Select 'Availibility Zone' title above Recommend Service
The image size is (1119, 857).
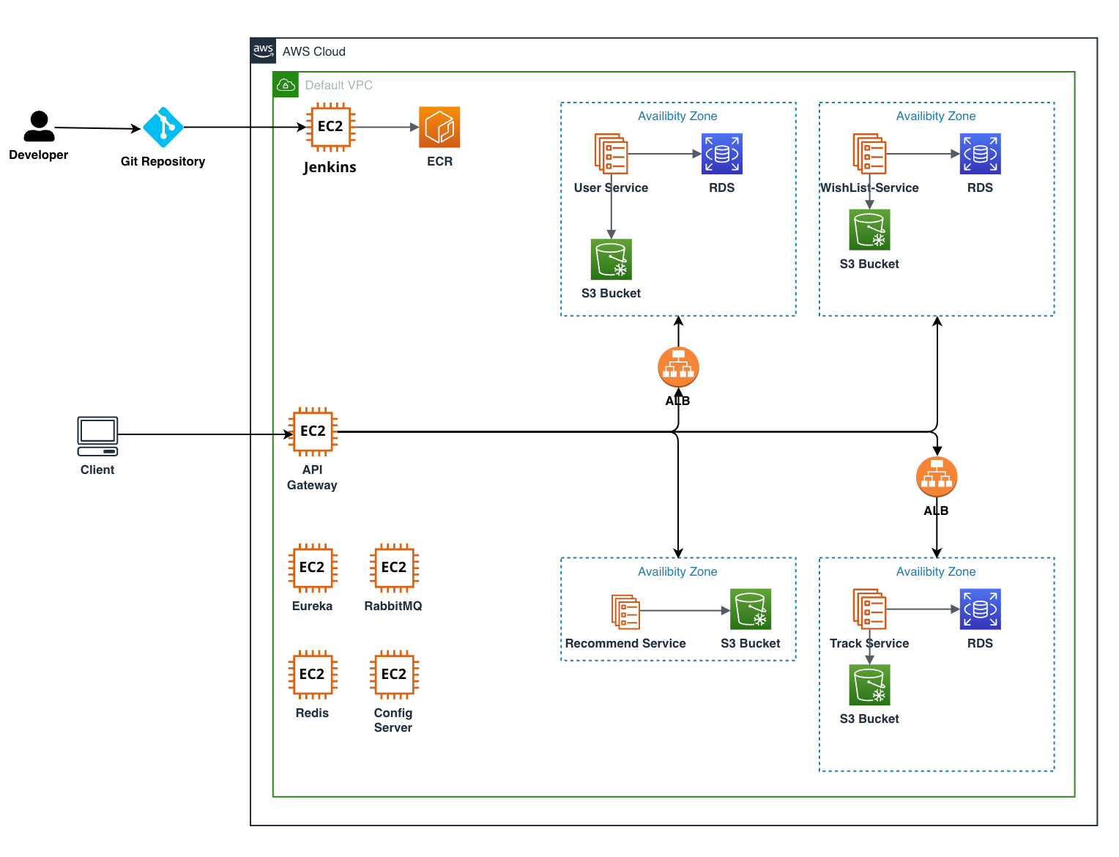pos(677,571)
